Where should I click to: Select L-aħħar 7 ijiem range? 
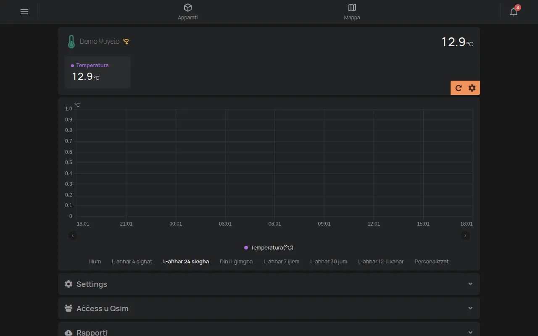coord(282,261)
